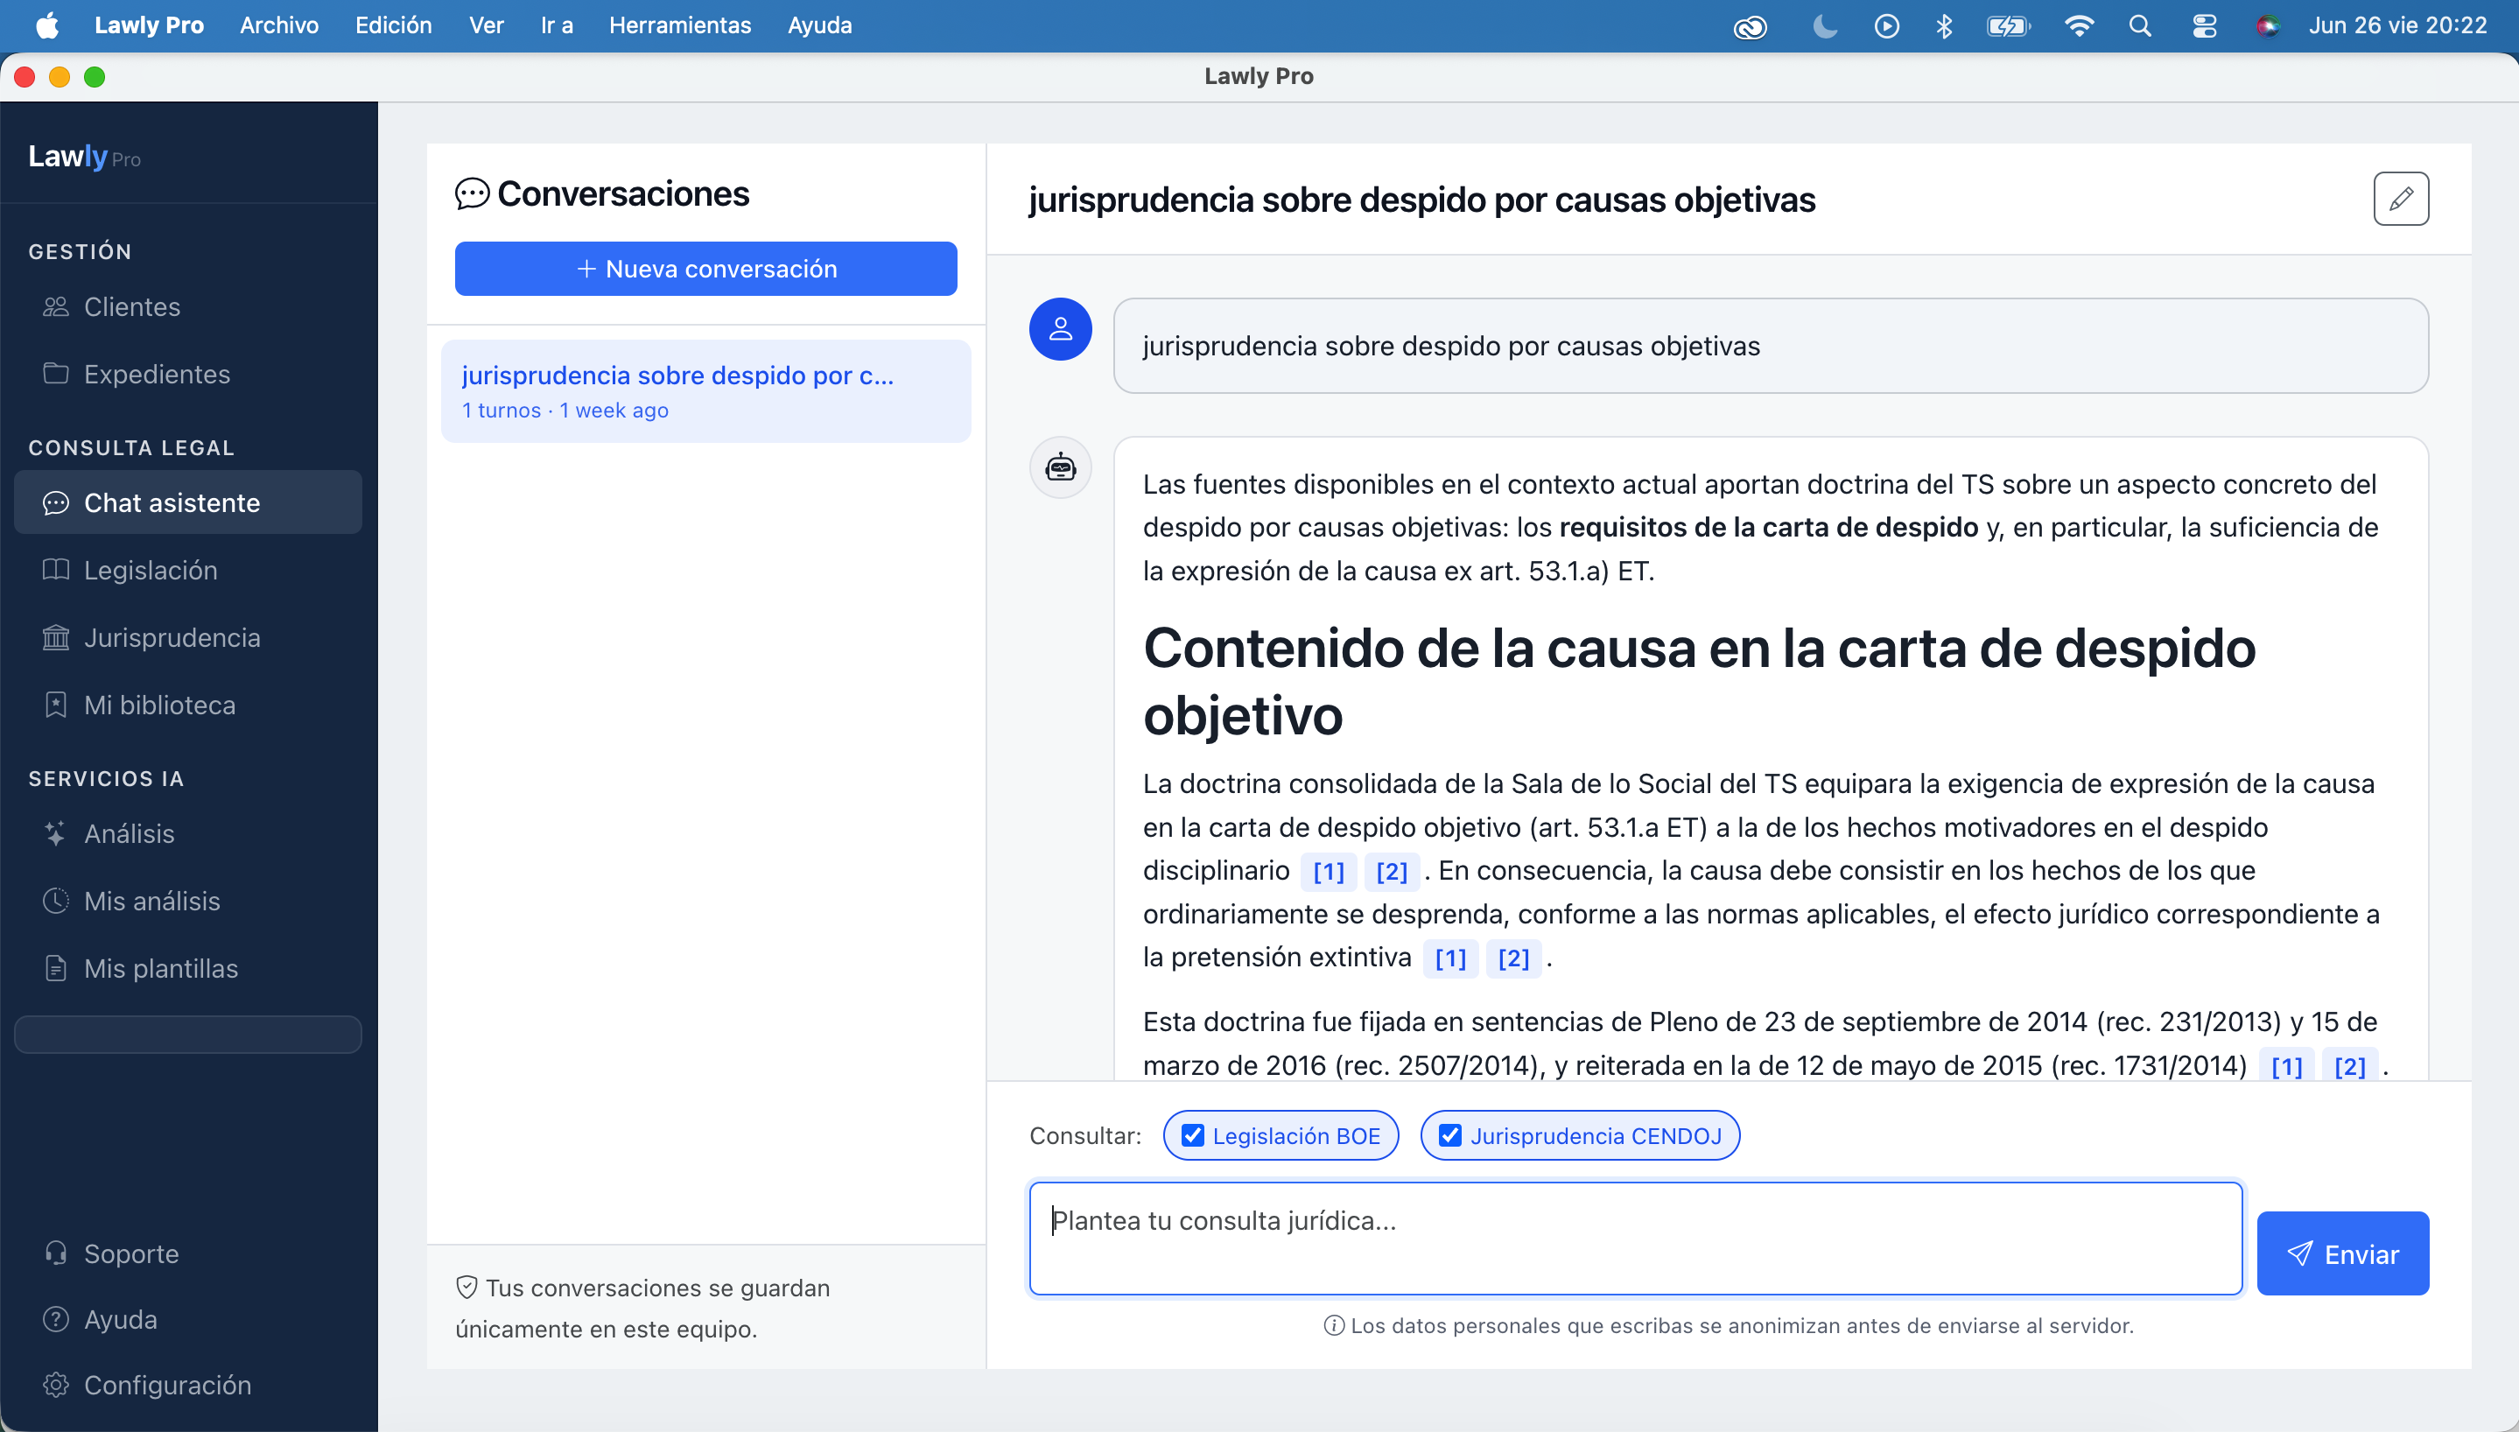The width and height of the screenshot is (2519, 1432).
Task: Click the Bluetooth menu bar icon
Action: pyautogui.click(x=1944, y=25)
